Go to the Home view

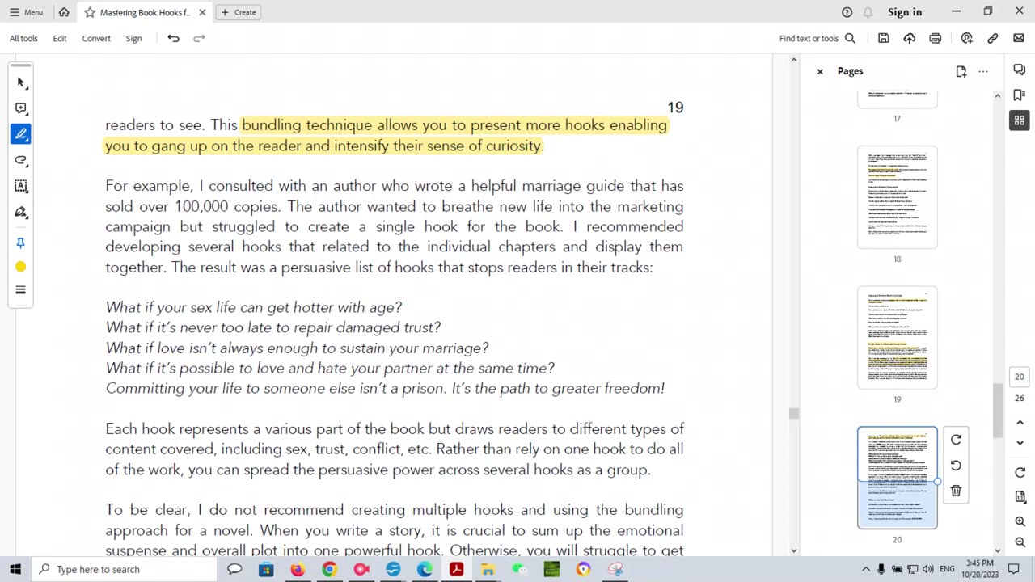pos(64,12)
